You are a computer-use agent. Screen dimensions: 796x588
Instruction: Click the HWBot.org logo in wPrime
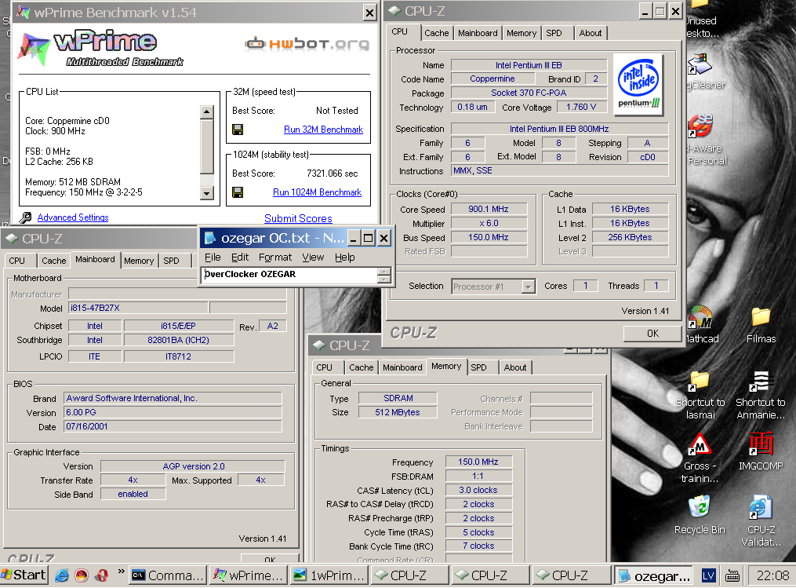307,44
